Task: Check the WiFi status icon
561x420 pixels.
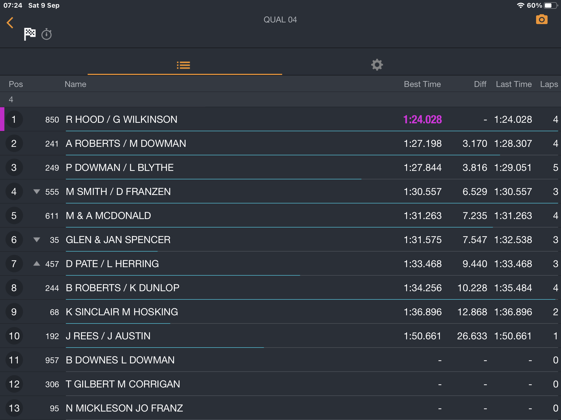Action: (x=520, y=5)
